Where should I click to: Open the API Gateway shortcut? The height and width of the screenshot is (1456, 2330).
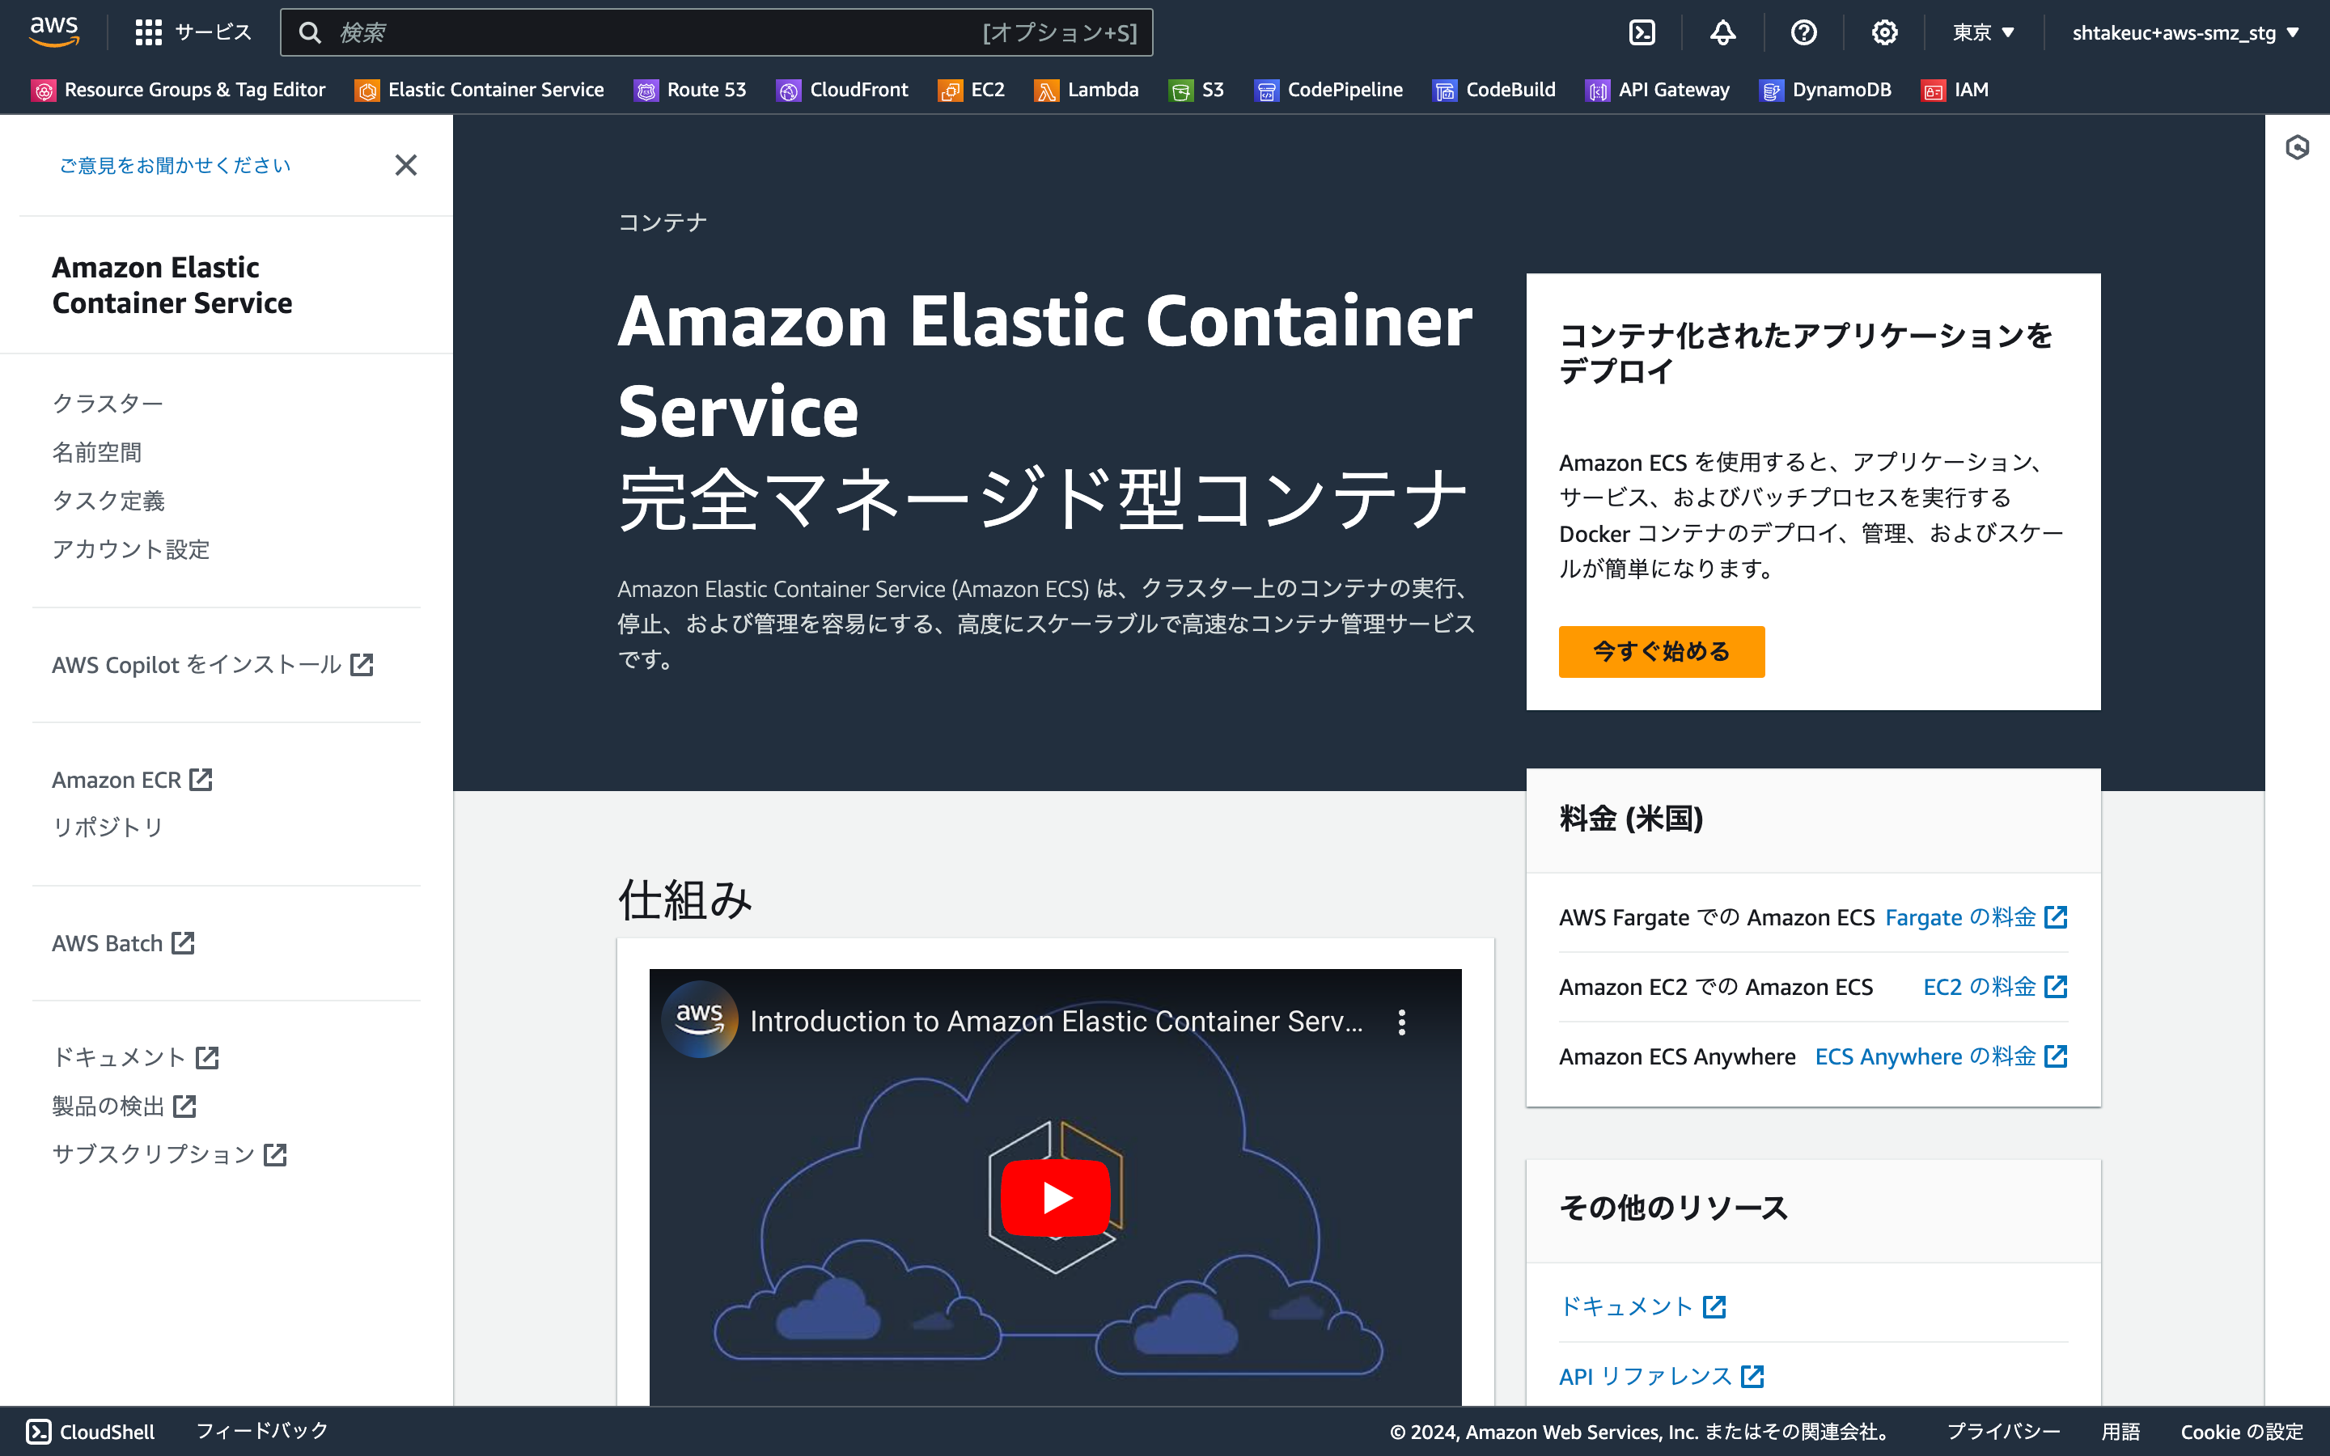[1658, 90]
